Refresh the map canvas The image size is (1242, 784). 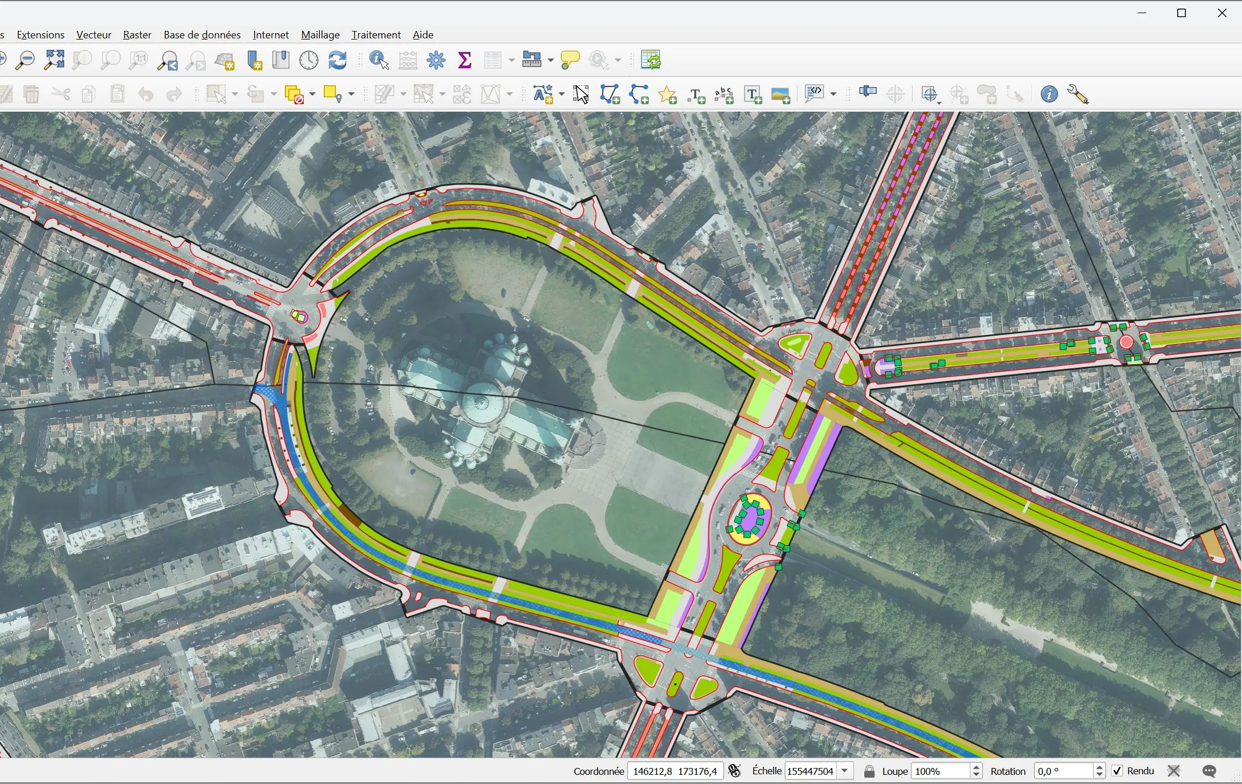[x=338, y=60]
